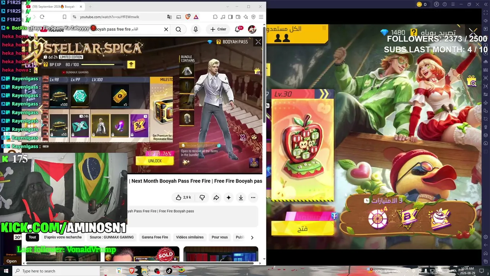Download the YouTube video

click(241, 197)
